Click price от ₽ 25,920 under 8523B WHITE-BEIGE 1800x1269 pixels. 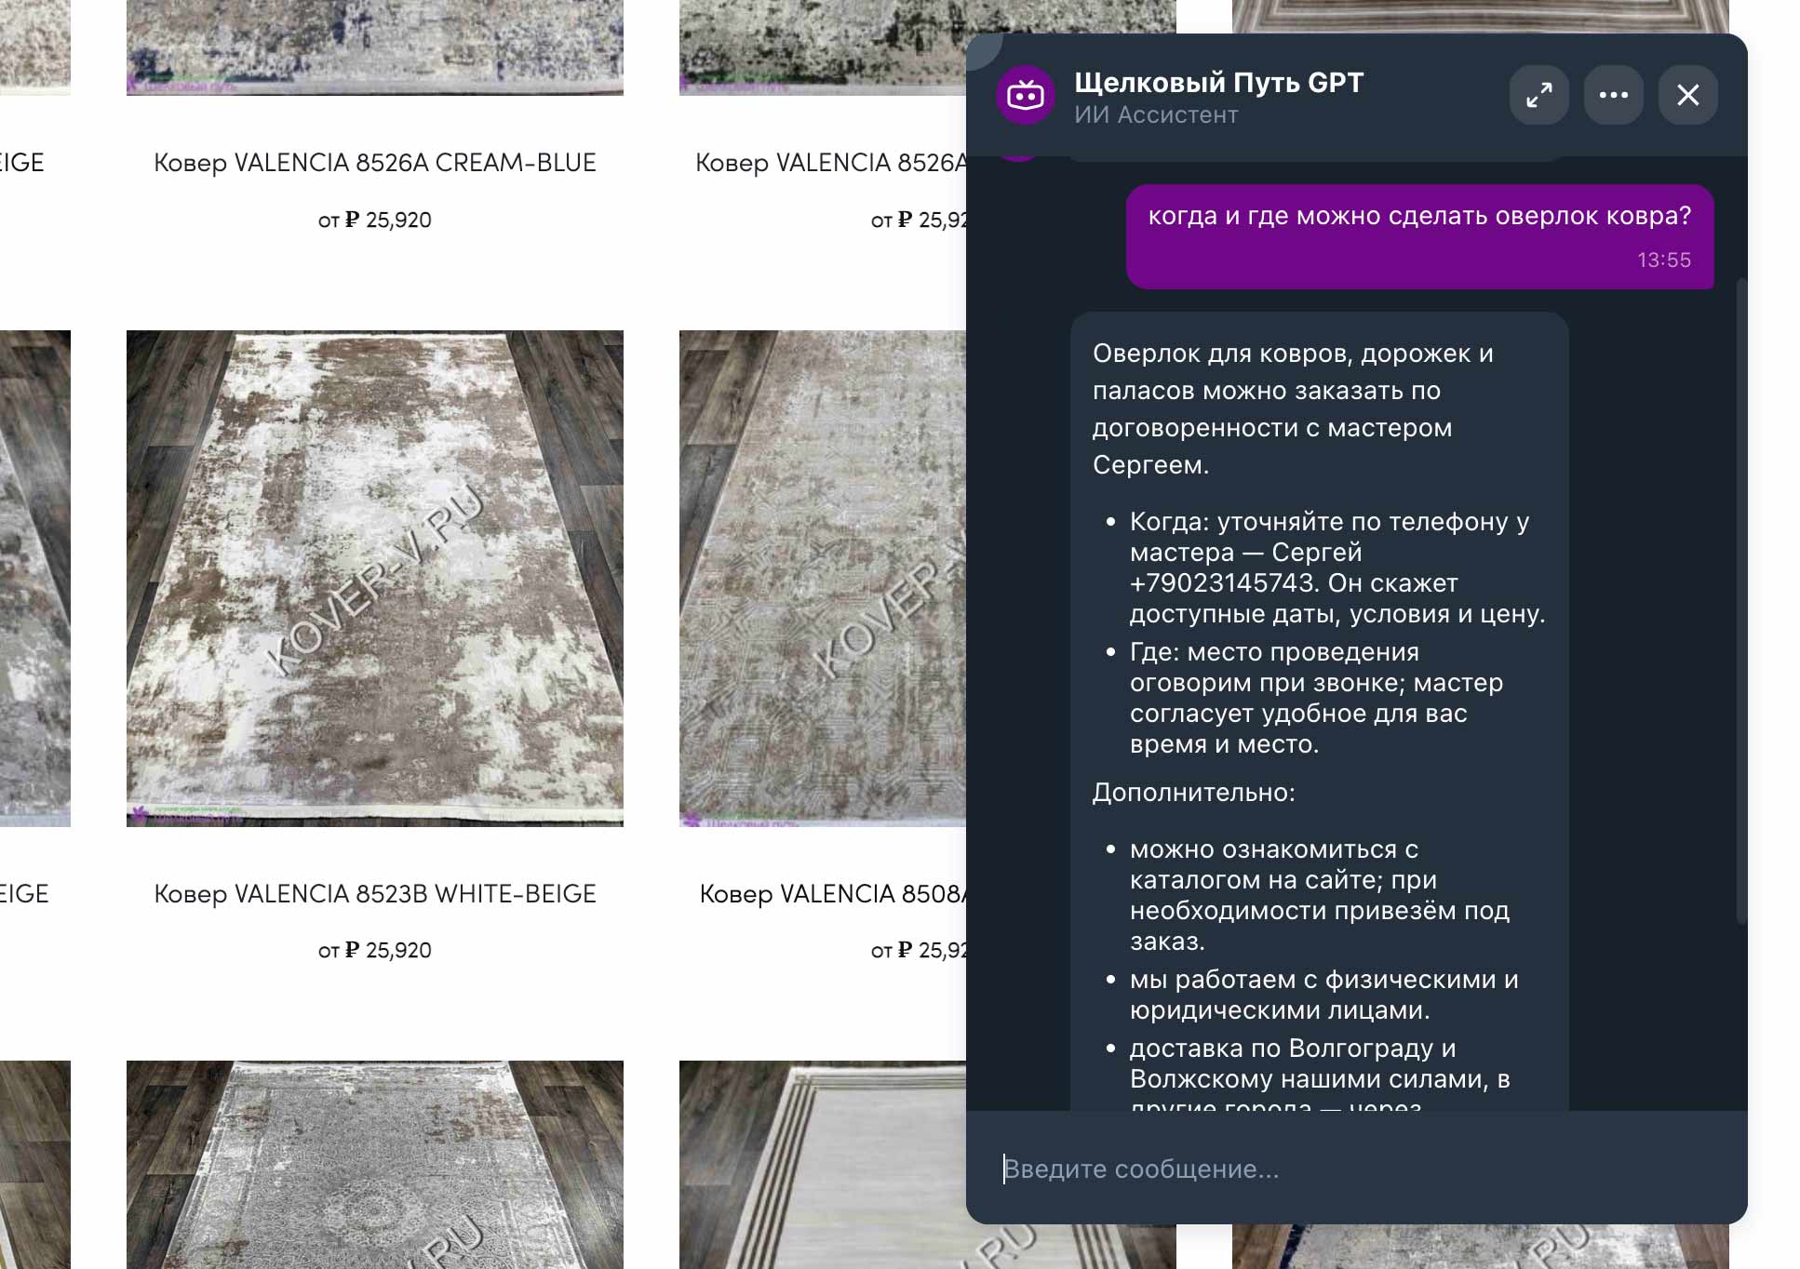click(x=374, y=950)
